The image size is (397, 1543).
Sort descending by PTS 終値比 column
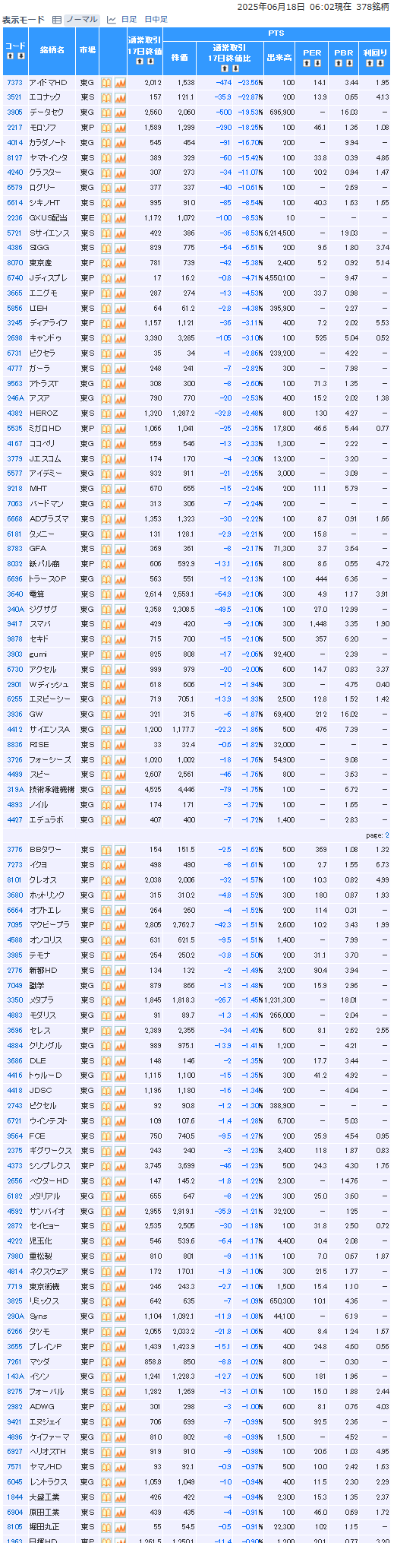(x=235, y=68)
